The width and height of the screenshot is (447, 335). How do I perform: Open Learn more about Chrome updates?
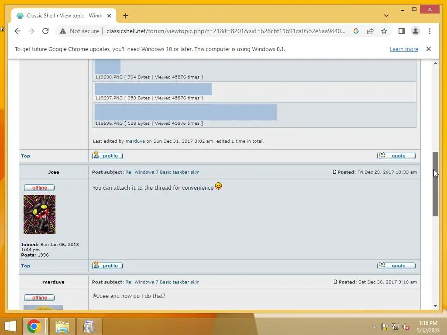point(404,49)
